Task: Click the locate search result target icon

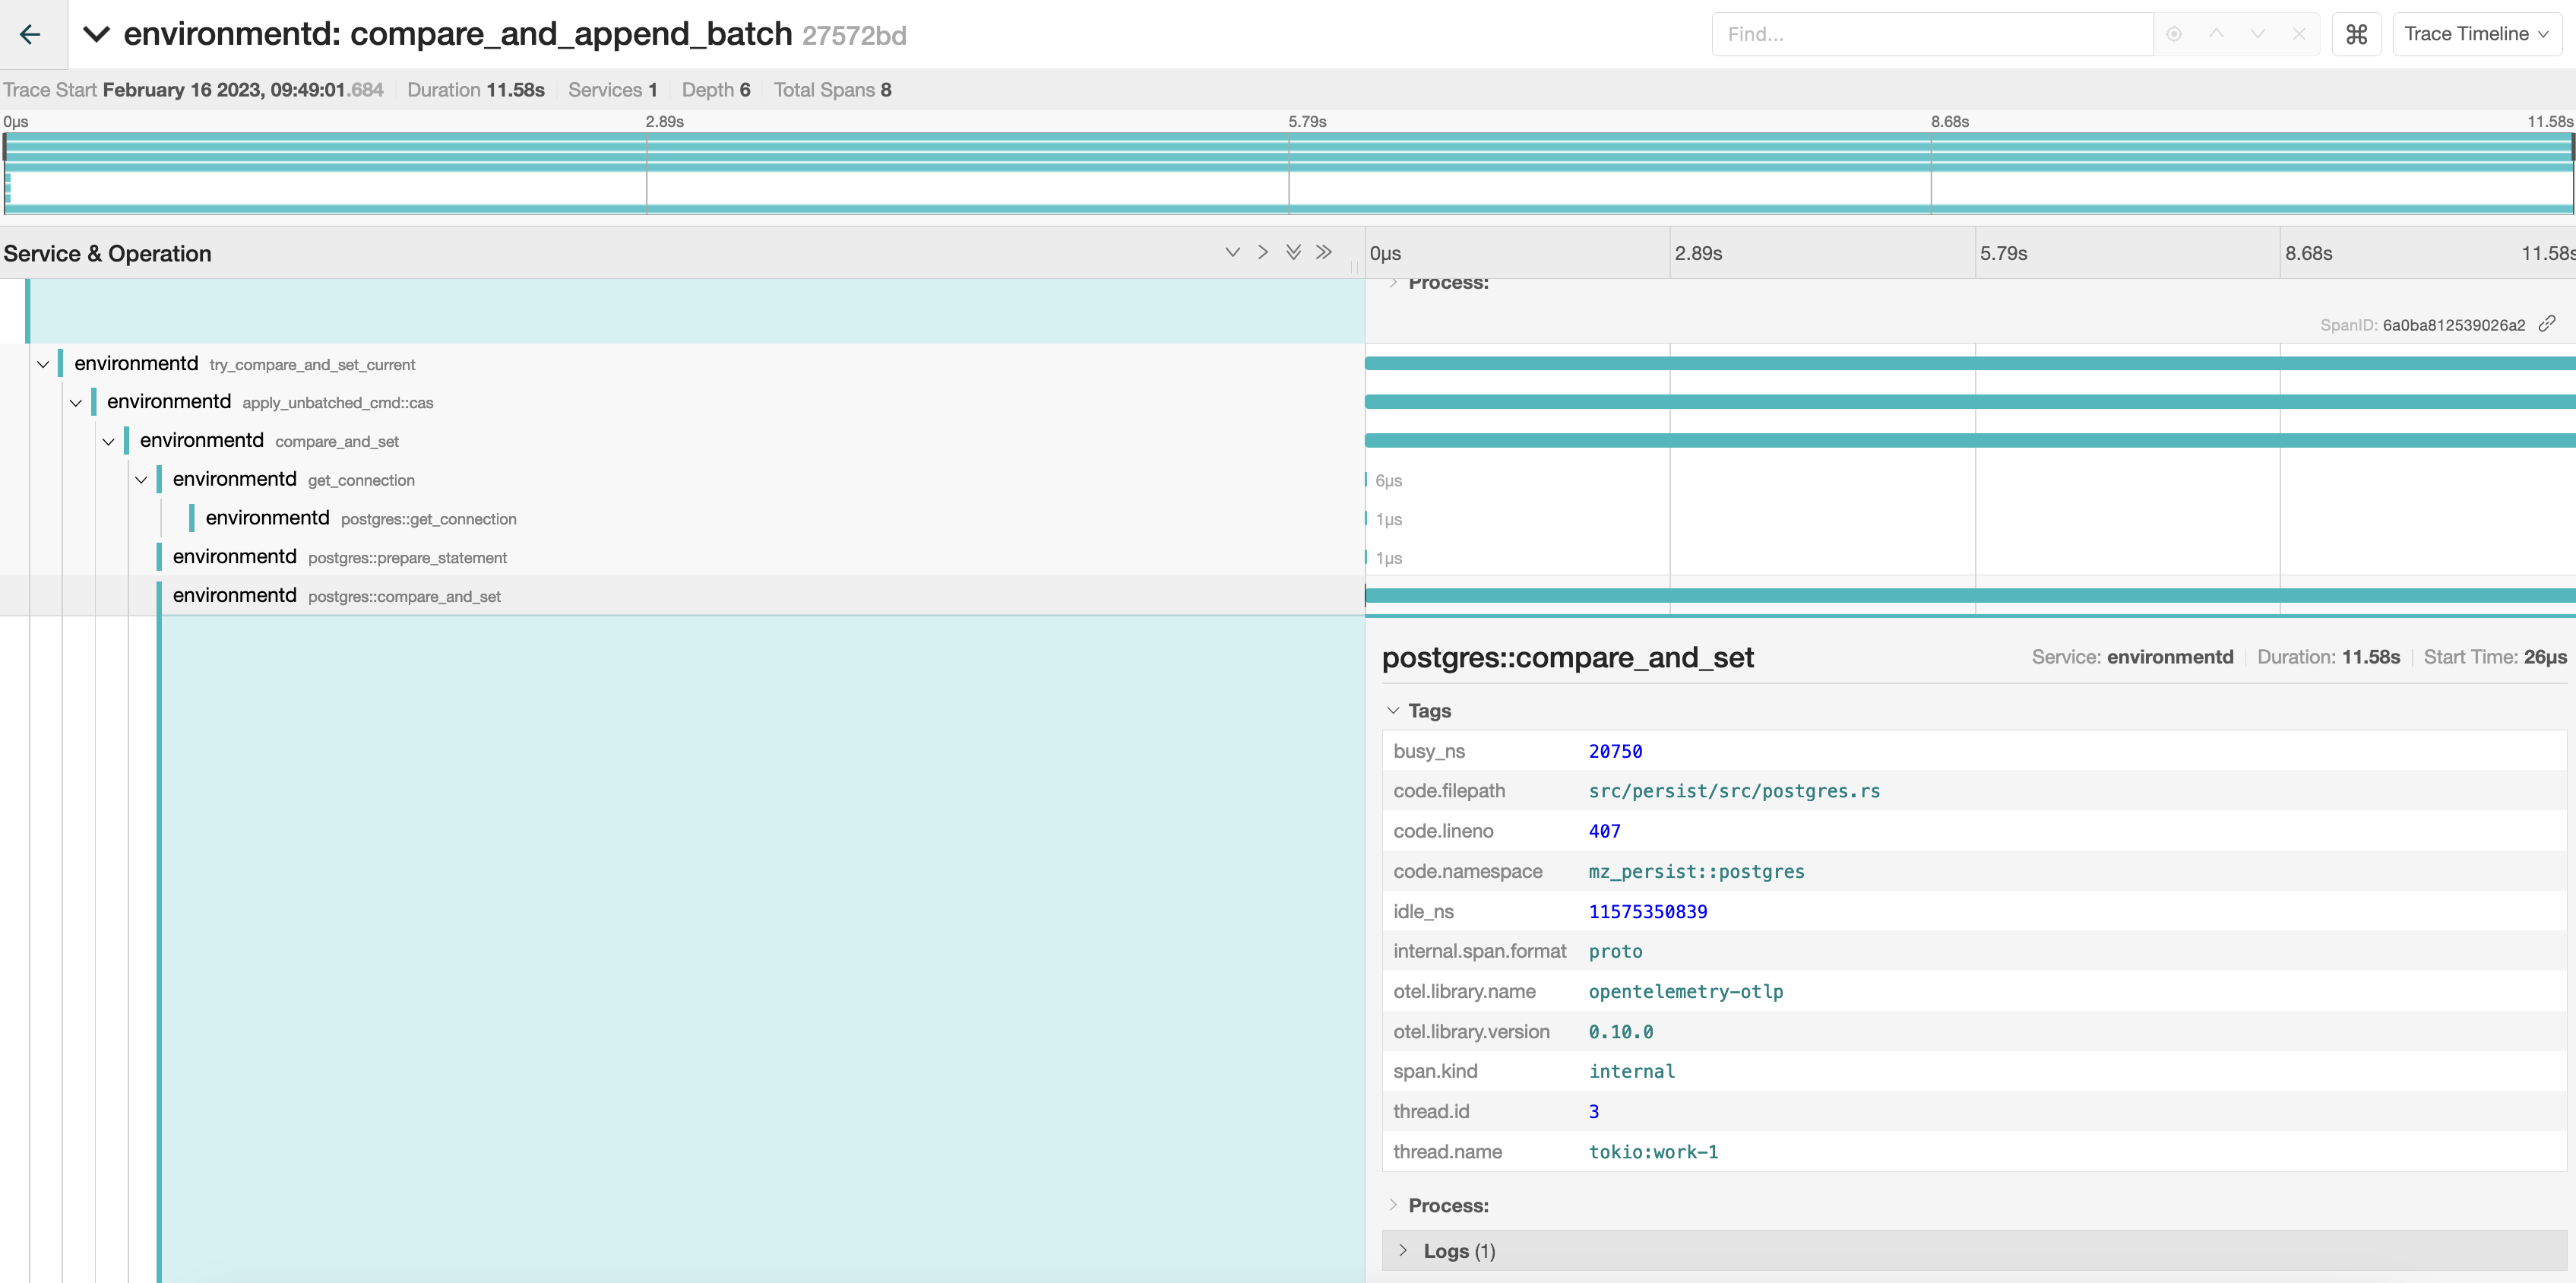Action: [x=2174, y=35]
